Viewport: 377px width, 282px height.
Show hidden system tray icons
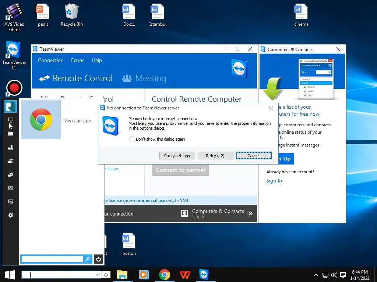click(x=316, y=275)
